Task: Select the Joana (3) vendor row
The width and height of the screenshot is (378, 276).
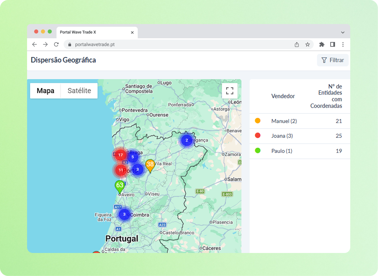Action: 299,136
